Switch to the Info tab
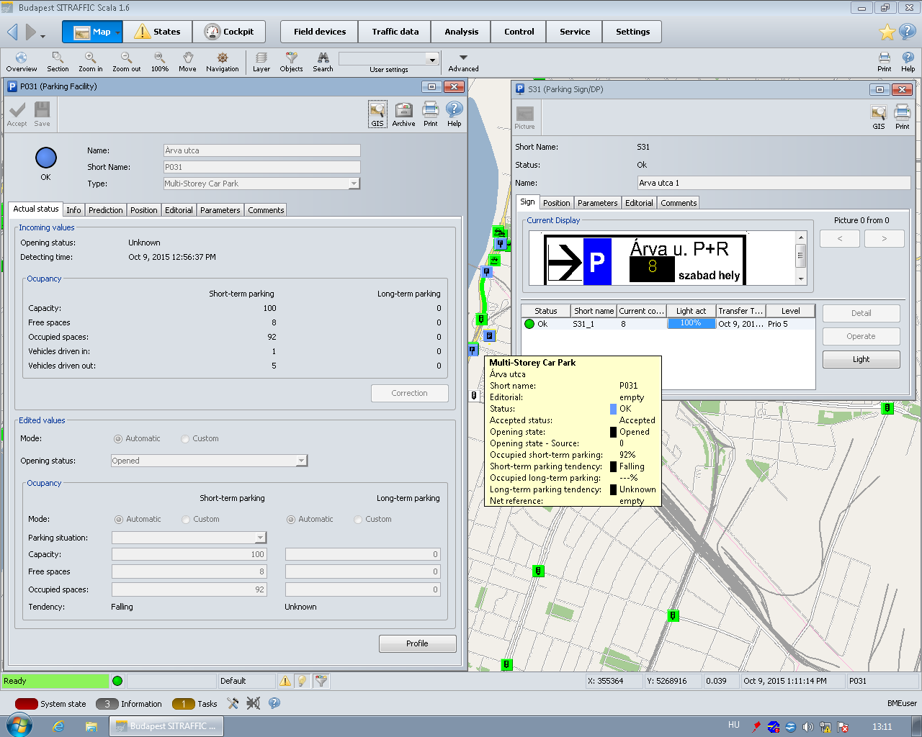Screen dimensions: 922x737 73,210
